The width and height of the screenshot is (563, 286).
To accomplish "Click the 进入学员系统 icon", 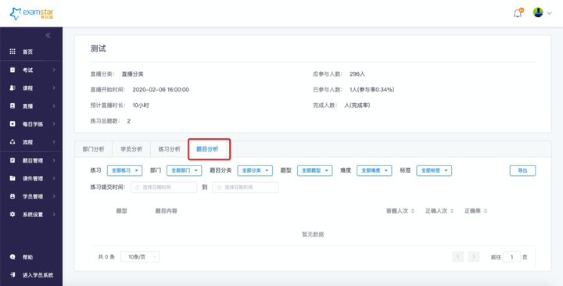I will pyautogui.click(x=13, y=275).
